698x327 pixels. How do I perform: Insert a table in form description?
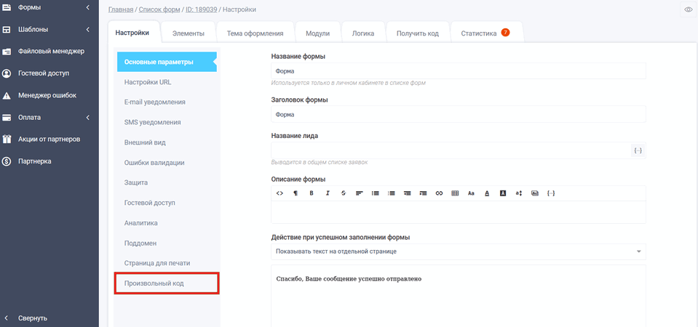tap(455, 193)
